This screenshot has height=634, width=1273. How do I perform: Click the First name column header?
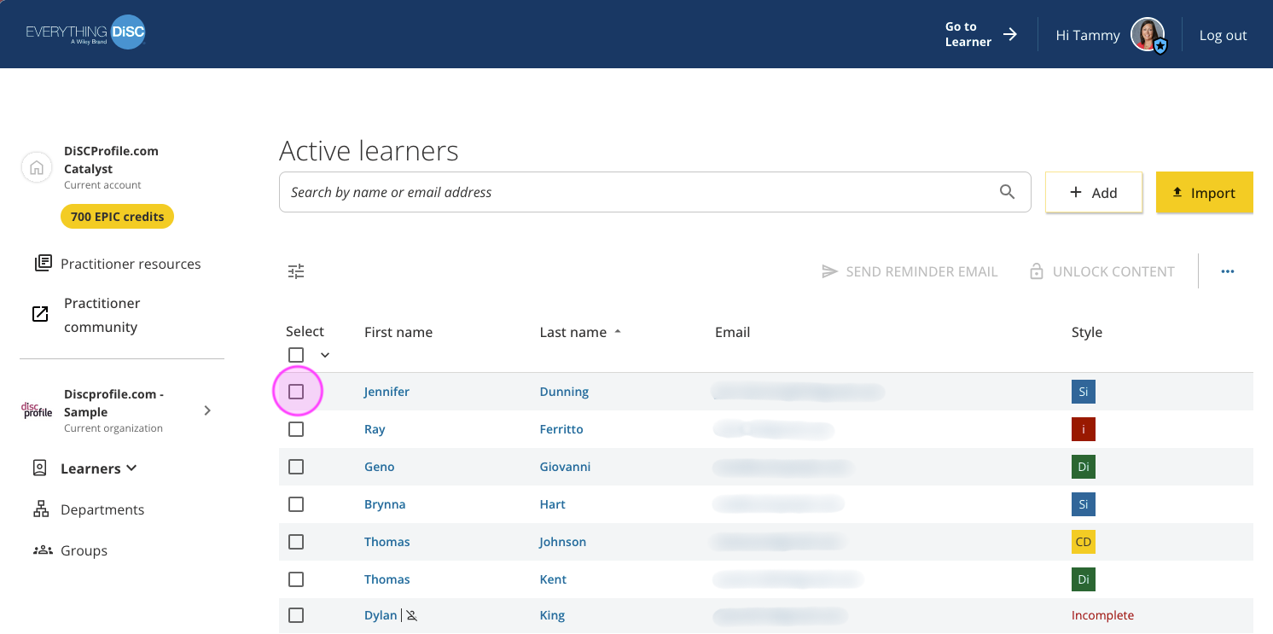398,332
